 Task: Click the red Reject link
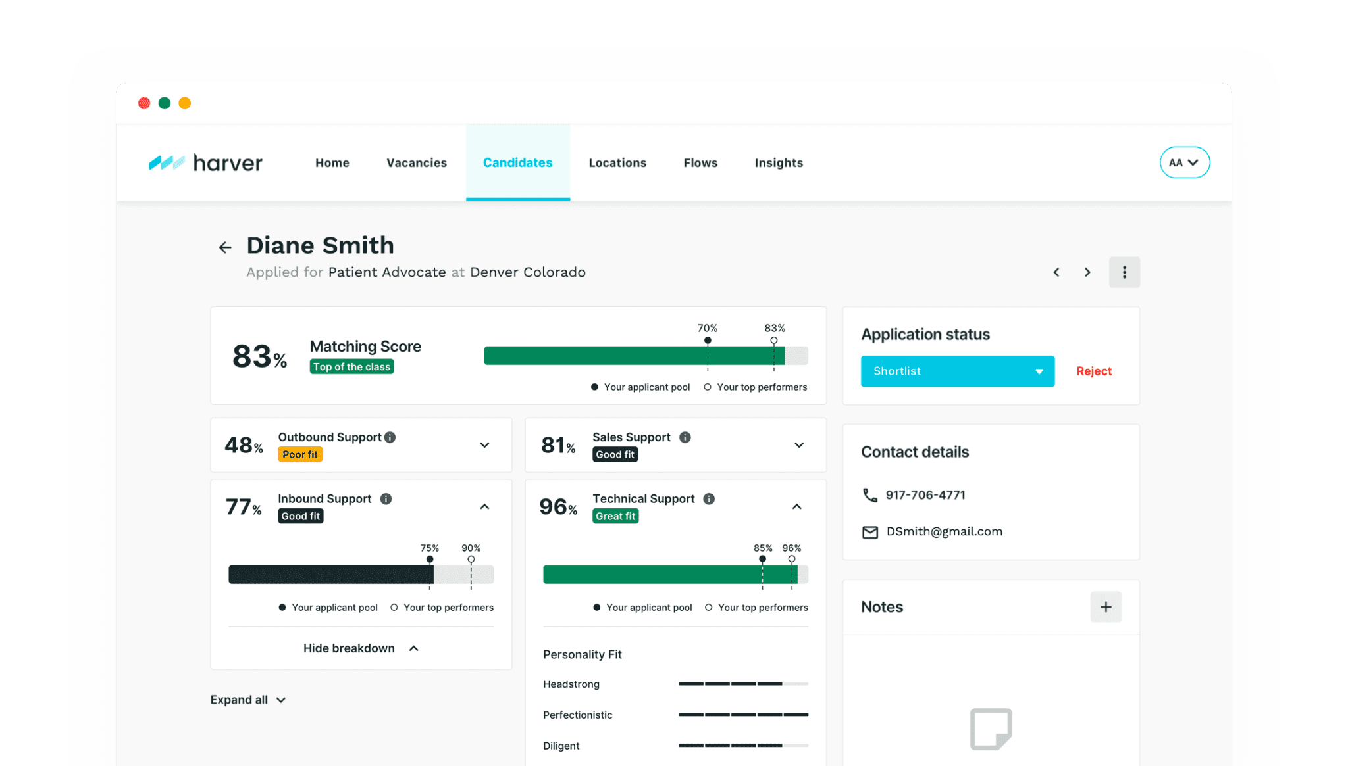pyautogui.click(x=1094, y=371)
